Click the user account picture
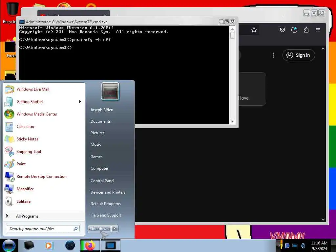Screen dimensions: 336x252 (x=110, y=91)
